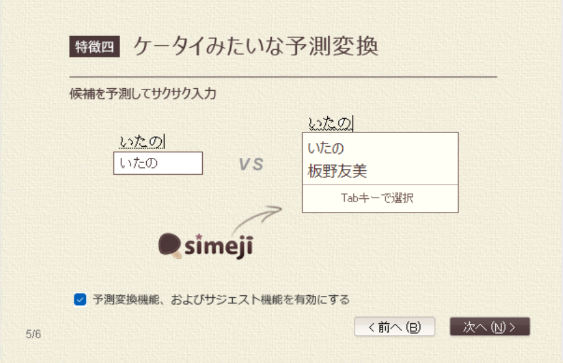Click the 候補を予測してサクサク入力 subtitle
The width and height of the screenshot is (563, 363).
[x=142, y=94]
